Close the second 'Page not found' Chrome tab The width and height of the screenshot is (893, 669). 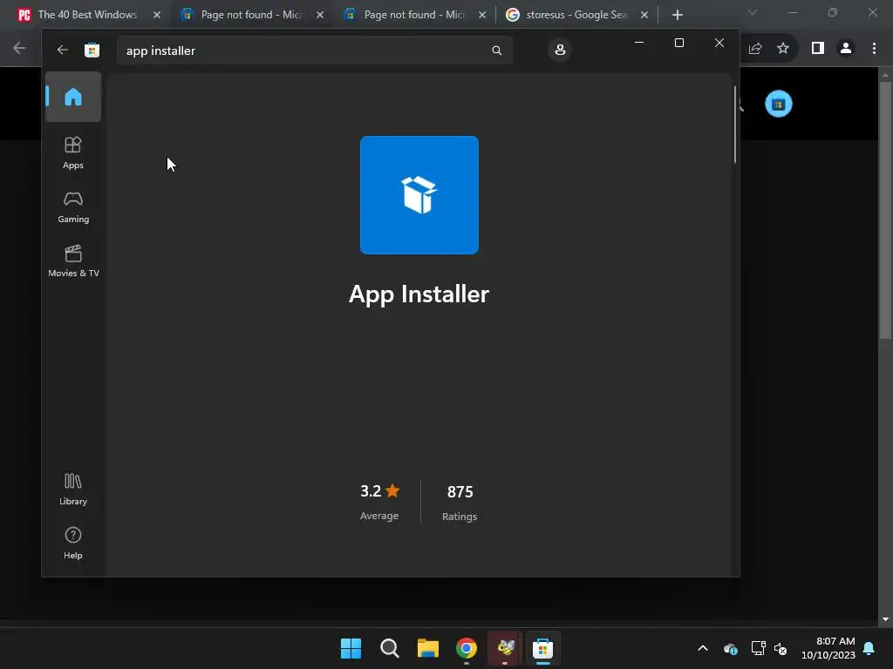point(482,15)
